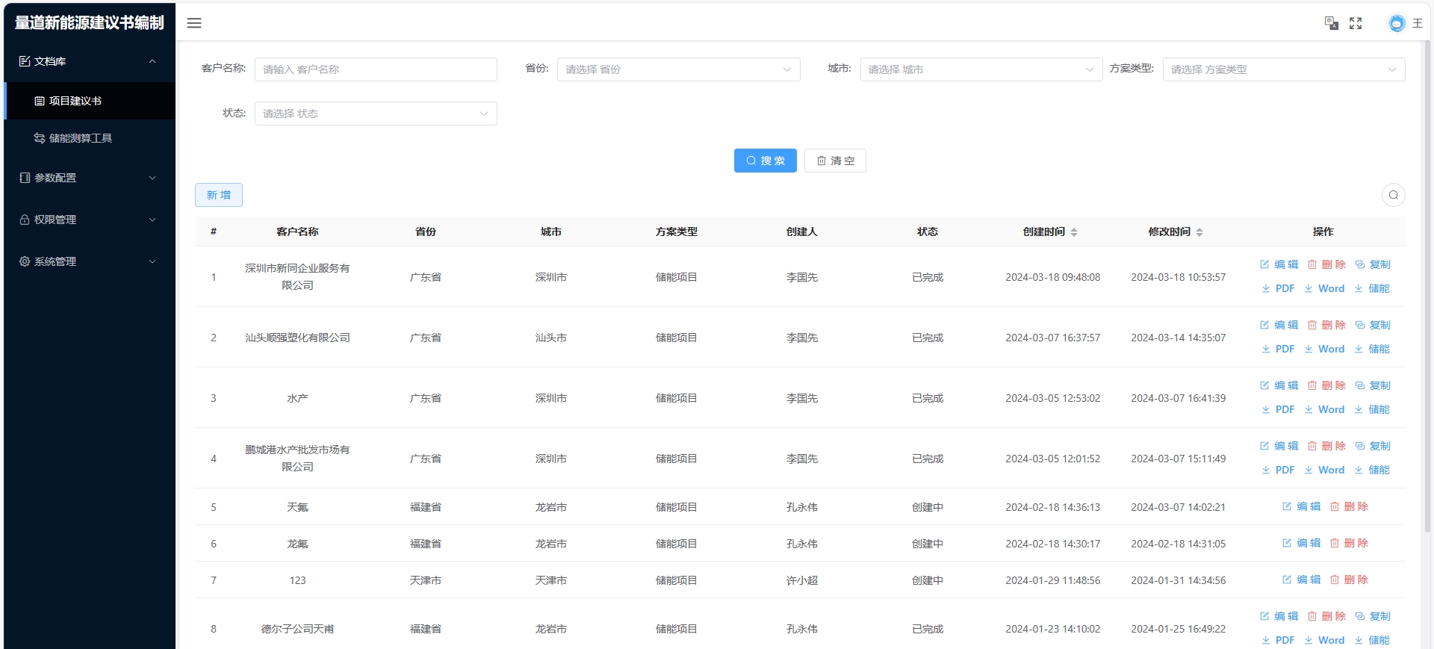The width and height of the screenshot is (1434, 649).
Task: Open the 城市 dropdown filter
Action: pos(981,69)
